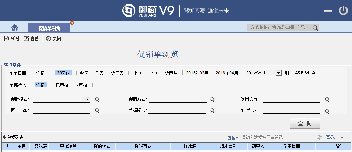This screenshot has width=352, height=152.
Task: Minimize the application window
Action: click(328, 11)
